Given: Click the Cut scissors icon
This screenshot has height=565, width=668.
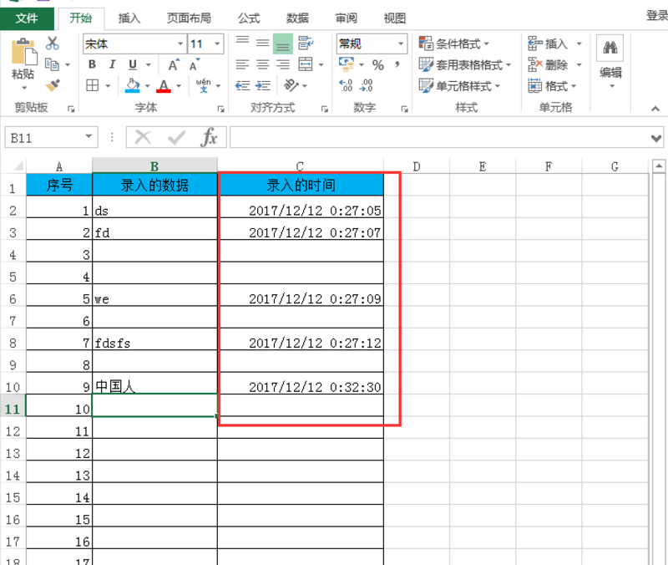Looking at the screenshot, I should [x=53, y=43].
